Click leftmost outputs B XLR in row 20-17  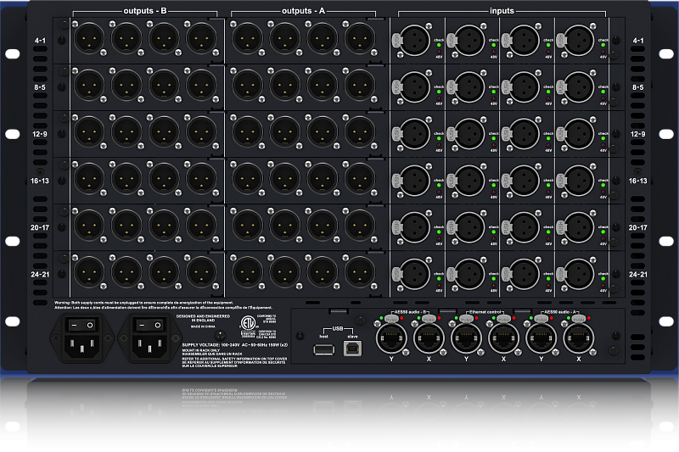pos(89,226)
